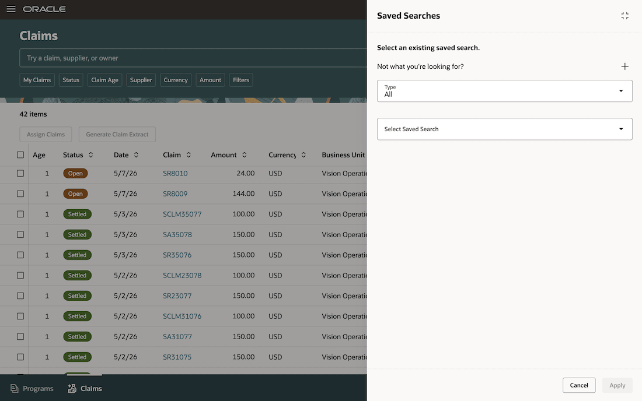
Task: Click the Claims page heading
Action: 39,36
